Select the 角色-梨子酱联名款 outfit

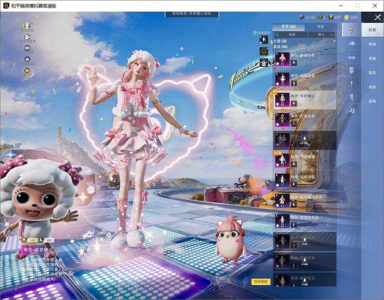[305, 201]
